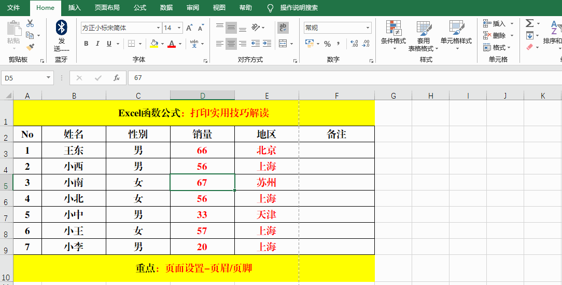Open the number format 常规 dropdown
This screenshot has width=562, height=285.
click(368, 28)
